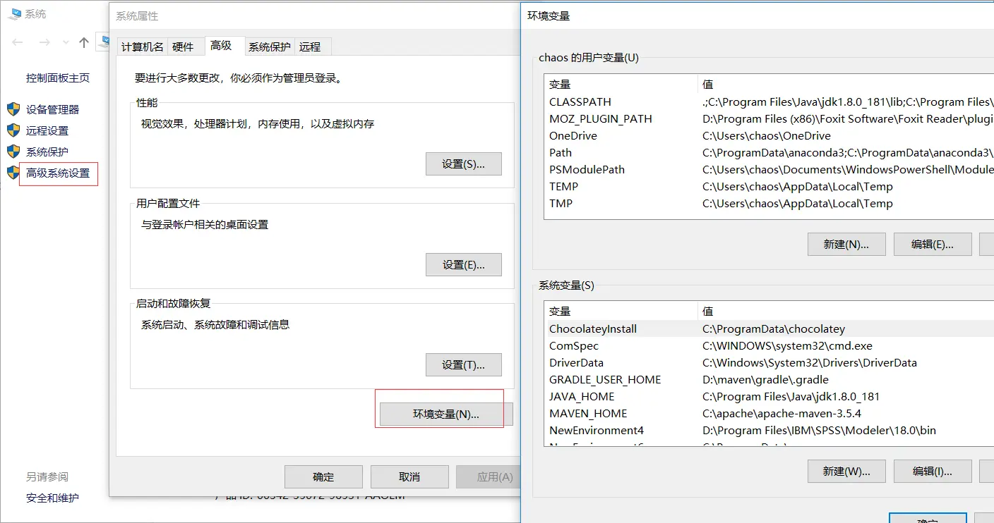Screen dimensions: 994x523
Task: Open the 安全和维护 link
Action: 54,498
